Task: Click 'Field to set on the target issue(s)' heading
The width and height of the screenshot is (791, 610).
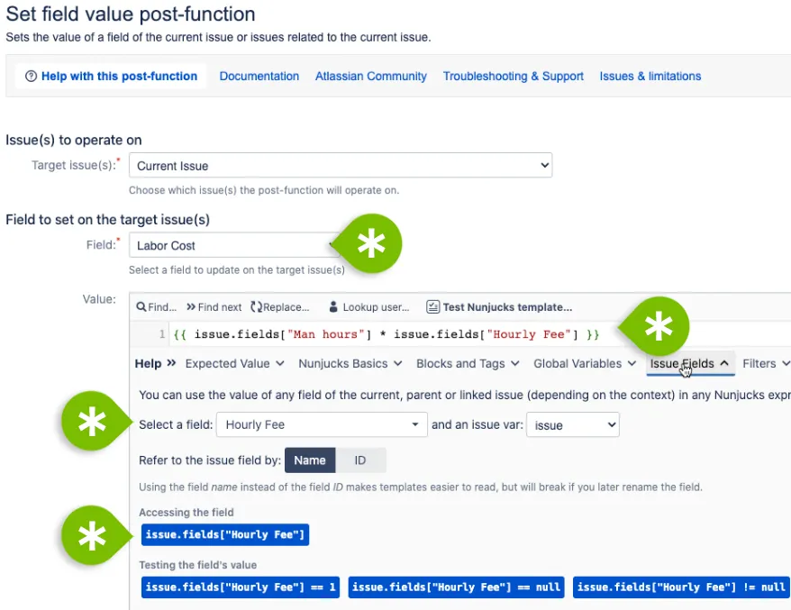Action: (x=107, y=220)
